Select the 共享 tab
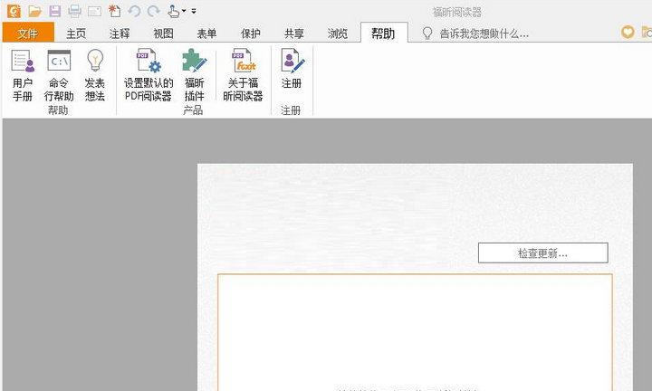The width and height of the screenshot is (652, 391). click(x=294, y=33)
